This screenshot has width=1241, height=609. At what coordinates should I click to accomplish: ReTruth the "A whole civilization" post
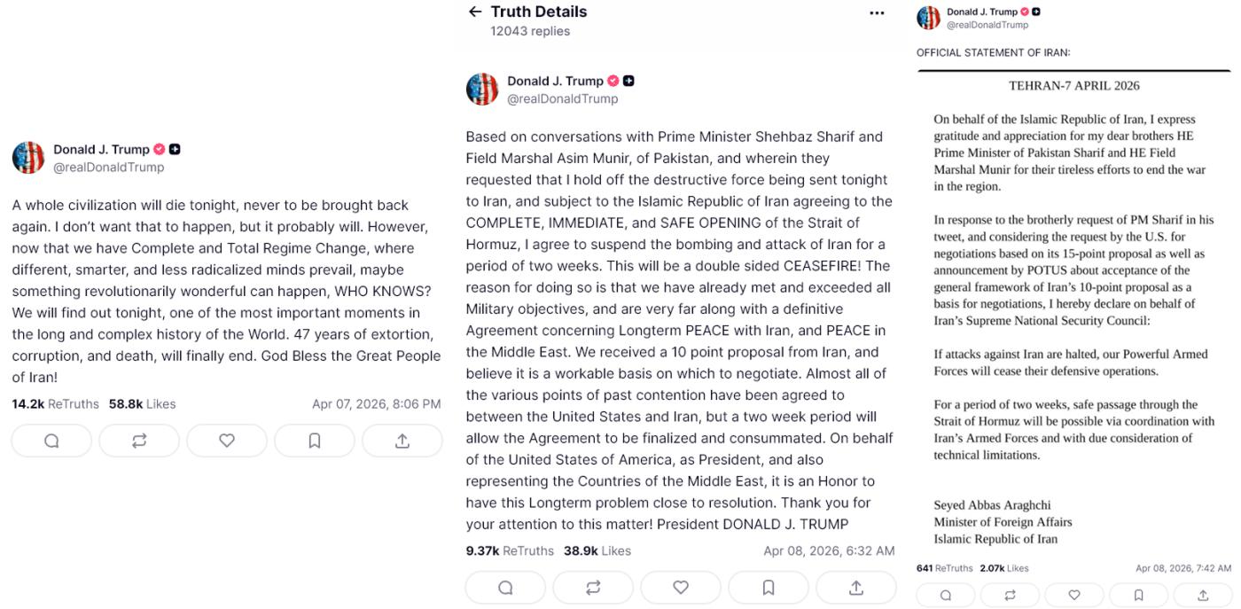[139, 441]
